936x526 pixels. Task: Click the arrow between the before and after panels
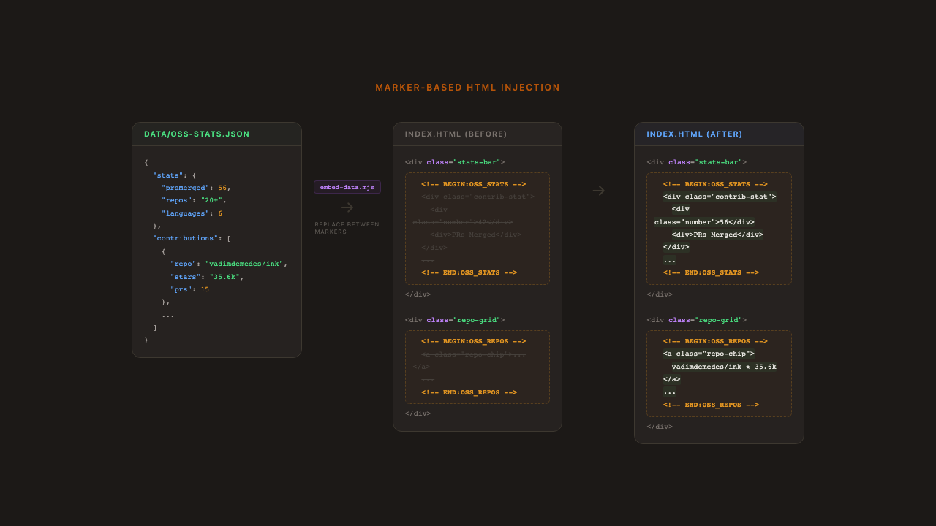coord(598,191)
